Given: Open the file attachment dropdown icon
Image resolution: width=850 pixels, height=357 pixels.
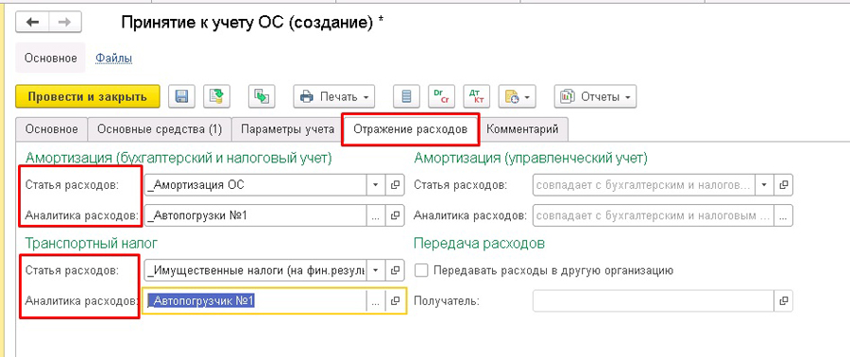Looking at the screenshot, I should (518, 96).
